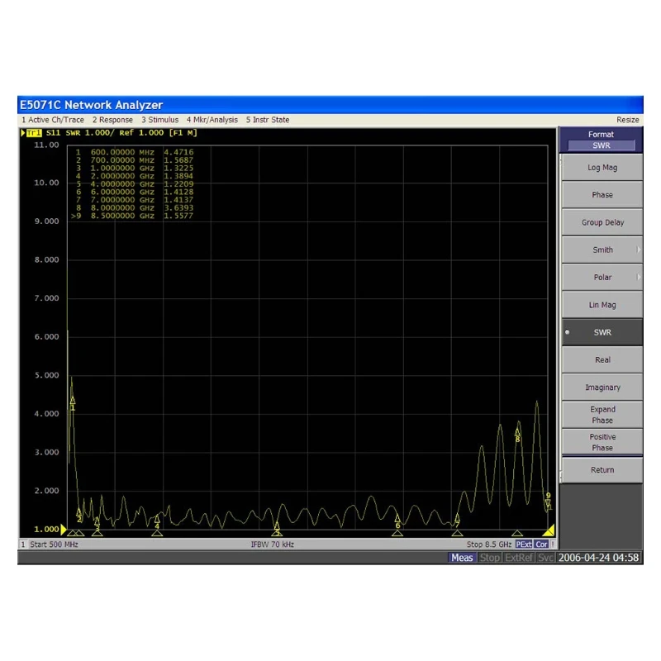The height and width of the screenshot is (661, 661).
Task: Click the IFBW 70 kHz text
Action: click(x=273, y=544)
